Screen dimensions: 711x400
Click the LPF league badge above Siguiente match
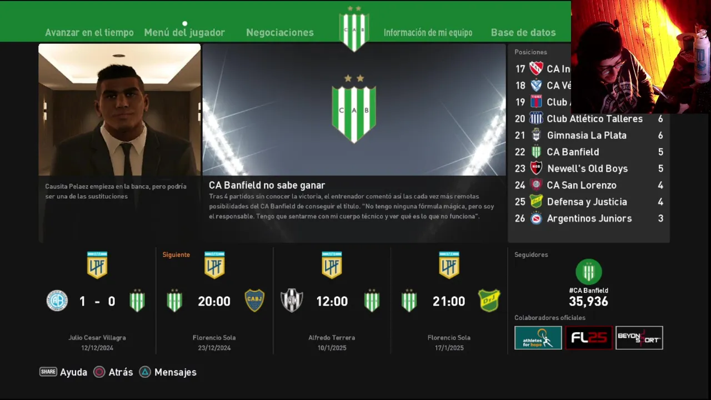pos(214,265)
